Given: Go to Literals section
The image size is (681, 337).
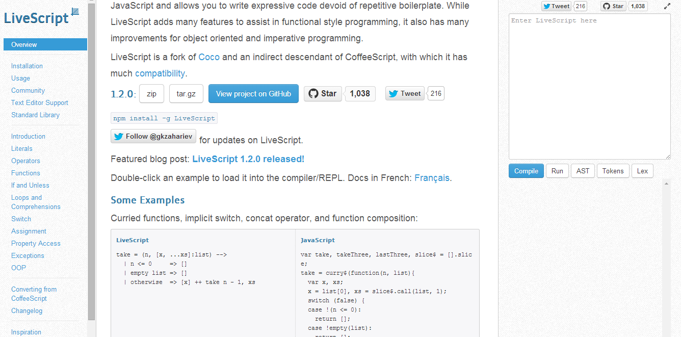Looking at the screenshot, I should 22,149.
